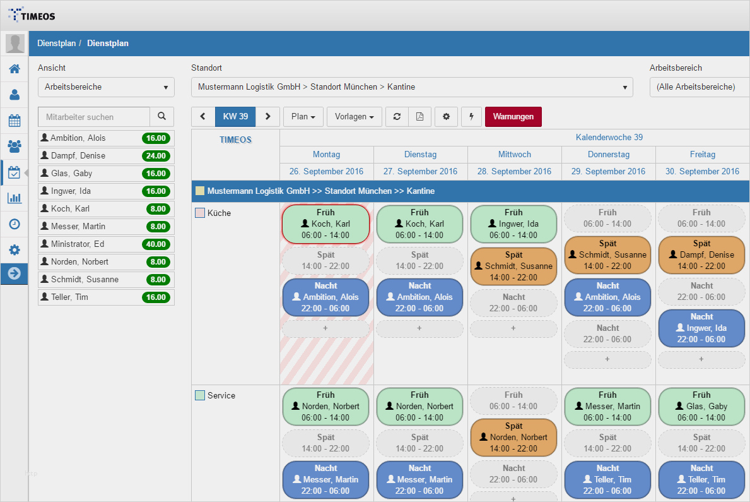Viewport: 750px width, 502px height.
Task: Open the employee group icon in sidebar
Action: (14, 146)
